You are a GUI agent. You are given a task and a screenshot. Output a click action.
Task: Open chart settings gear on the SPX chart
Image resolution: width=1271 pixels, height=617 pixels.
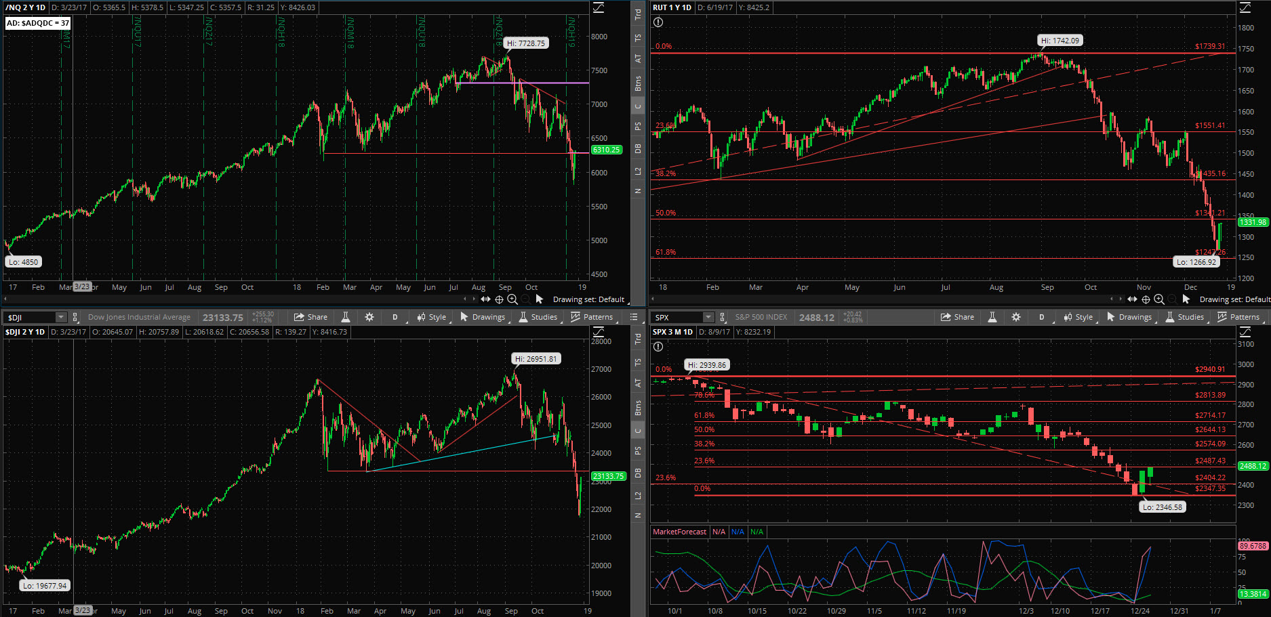1016,317
